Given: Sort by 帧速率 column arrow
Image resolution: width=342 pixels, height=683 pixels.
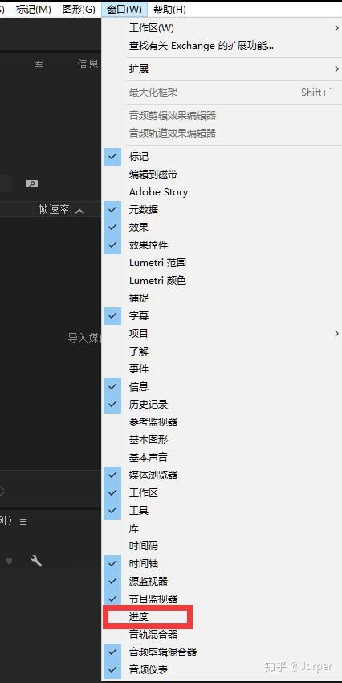Looking at the screenshot, I should [79, 212].
